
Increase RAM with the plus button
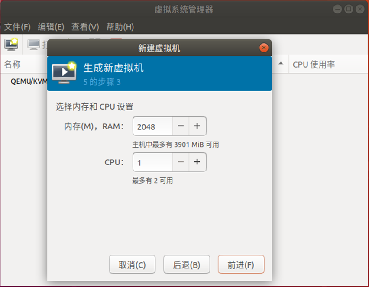tap(197, 126)
